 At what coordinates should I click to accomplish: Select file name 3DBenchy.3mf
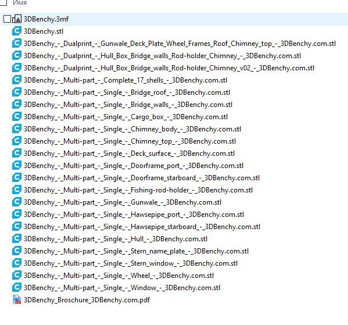46,19
